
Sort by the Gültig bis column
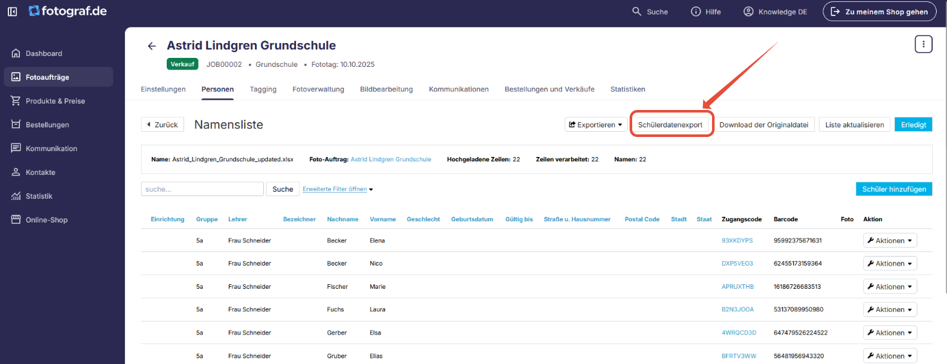coord(519,219)
